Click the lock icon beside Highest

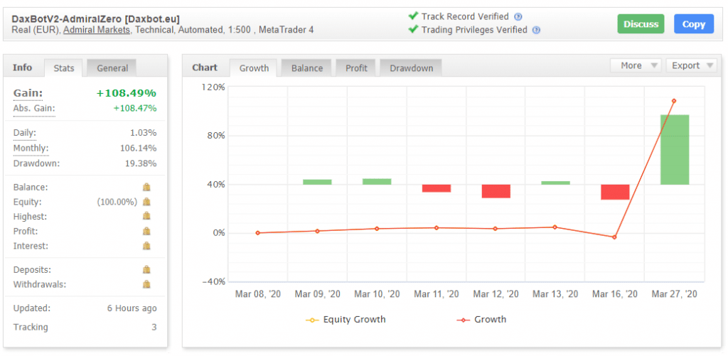point(146,216)
